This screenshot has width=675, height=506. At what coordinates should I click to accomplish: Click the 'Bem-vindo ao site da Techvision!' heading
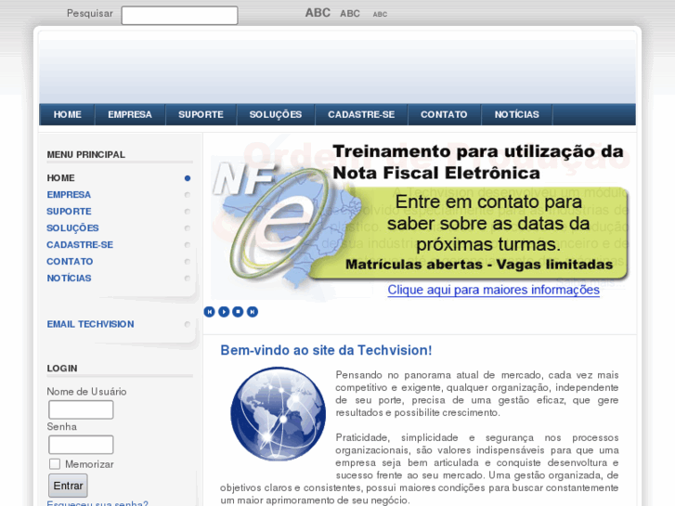[326, 350]
